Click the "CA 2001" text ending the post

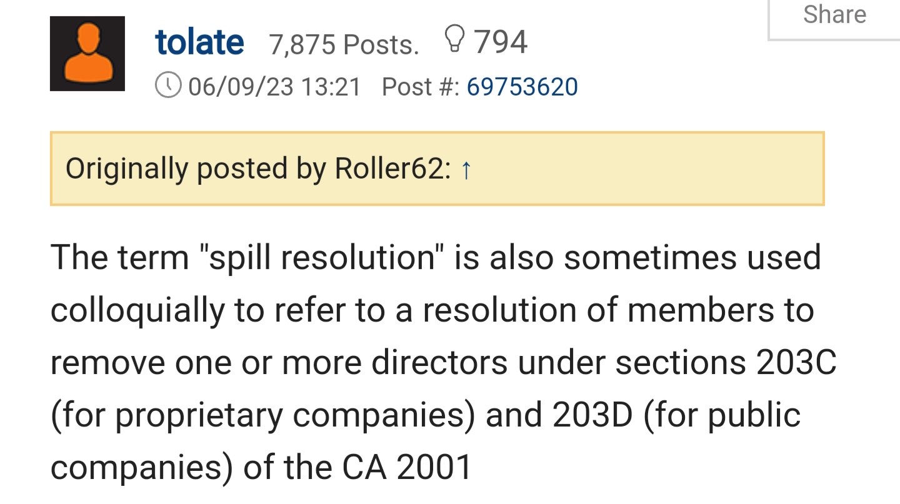click(x=407, y=467)
